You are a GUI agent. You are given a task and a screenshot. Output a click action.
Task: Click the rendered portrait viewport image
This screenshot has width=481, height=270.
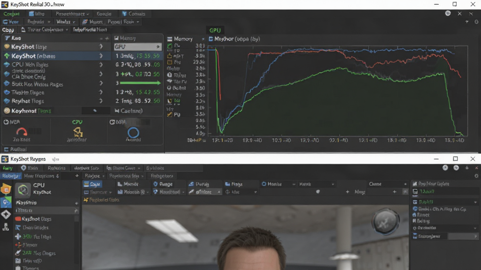pos(245,238)
